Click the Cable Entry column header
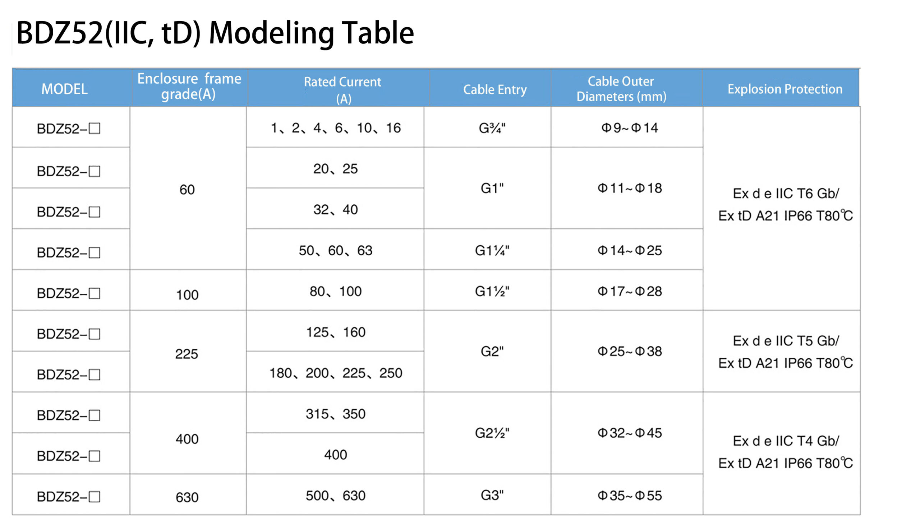This screenshot has height=525, width=920. (490, 88)
